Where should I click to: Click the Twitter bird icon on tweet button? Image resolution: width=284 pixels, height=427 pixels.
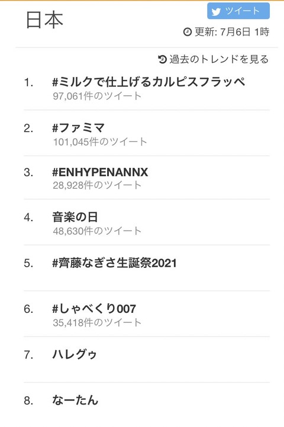(x=216, y=12)
